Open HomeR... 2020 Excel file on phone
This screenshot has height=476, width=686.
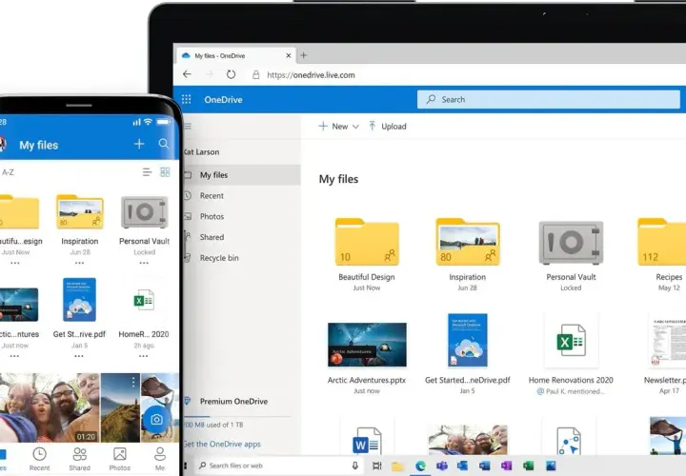(x=144, y=300)
